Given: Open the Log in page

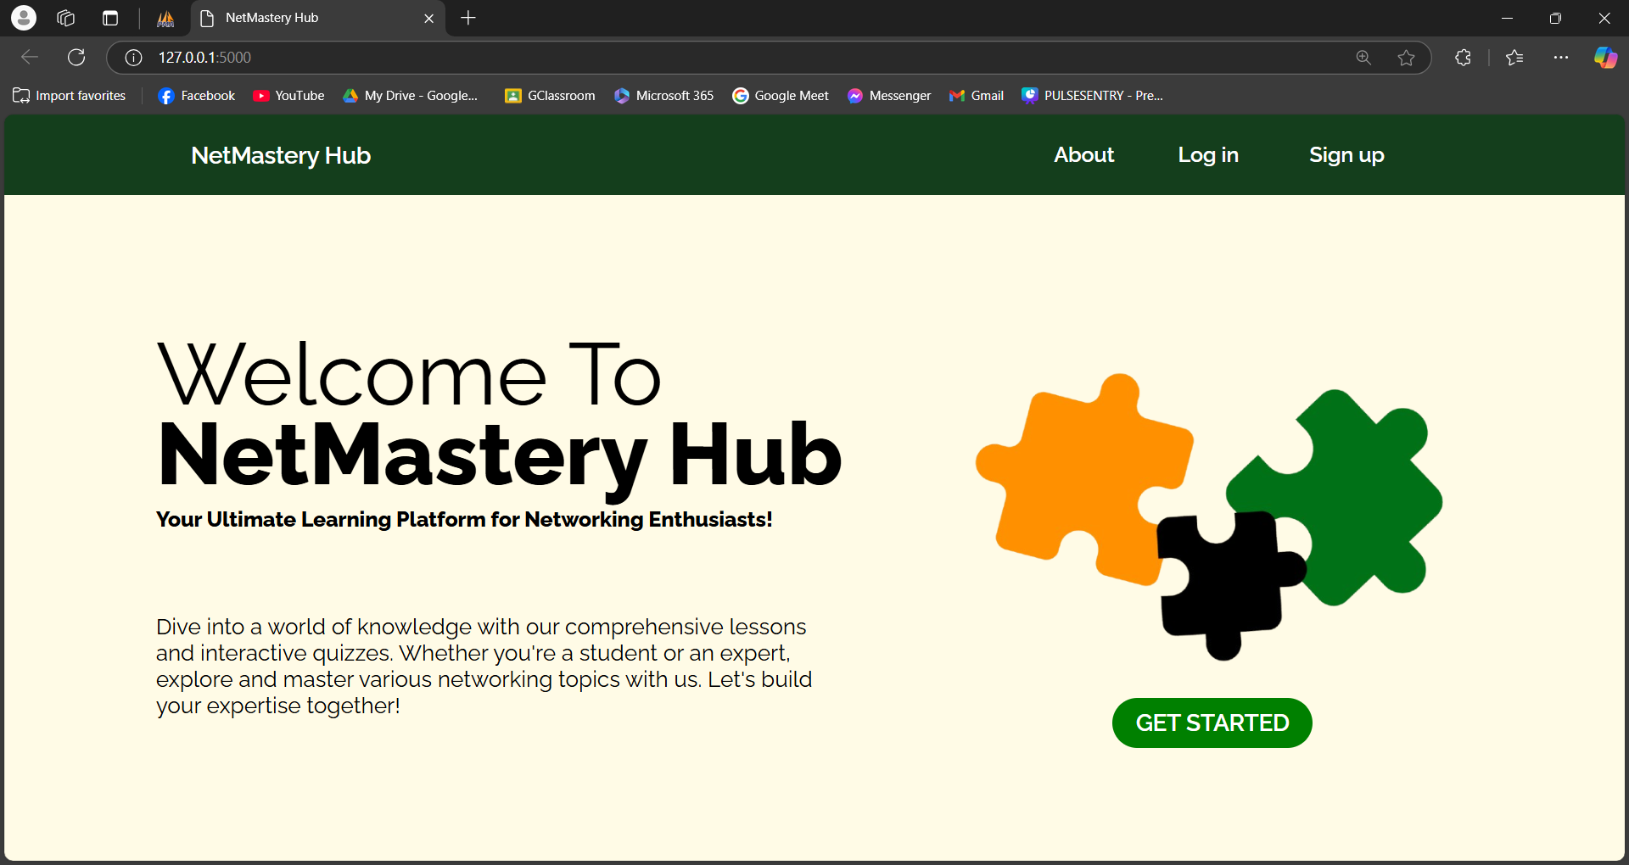Looking at the screenshot, I should click(x=1208, y=155).
